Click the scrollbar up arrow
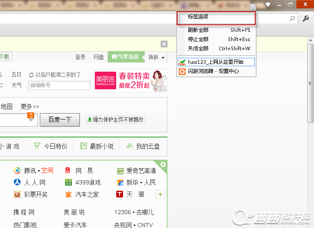Image resolution: width=314 pixels, height=228 pixels. pos(311,40)
